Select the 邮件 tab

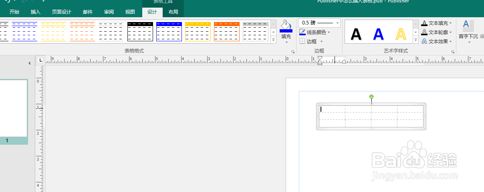[x=88, y=12]
